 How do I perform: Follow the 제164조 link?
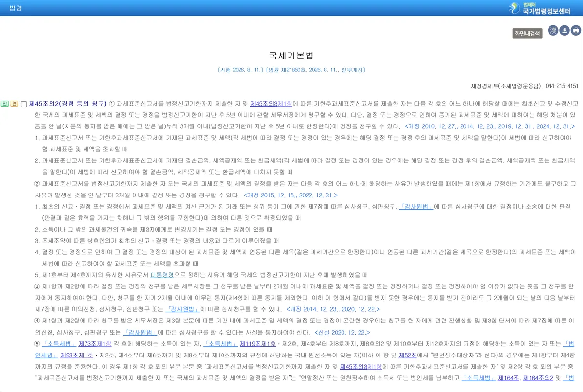pos(509,378)
